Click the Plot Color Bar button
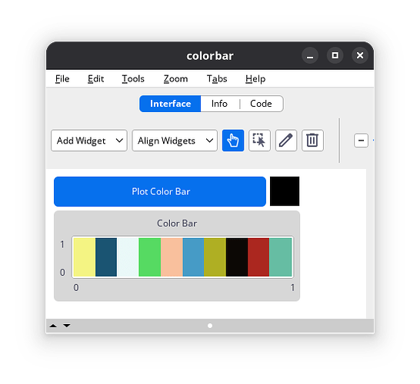 click(x=160, y=191)
